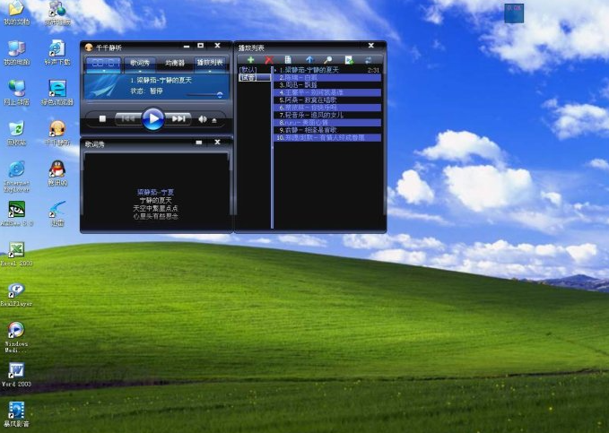Click the eject/open file icon
This screenshot has width=609, height=433.
[x=213, y=119]
